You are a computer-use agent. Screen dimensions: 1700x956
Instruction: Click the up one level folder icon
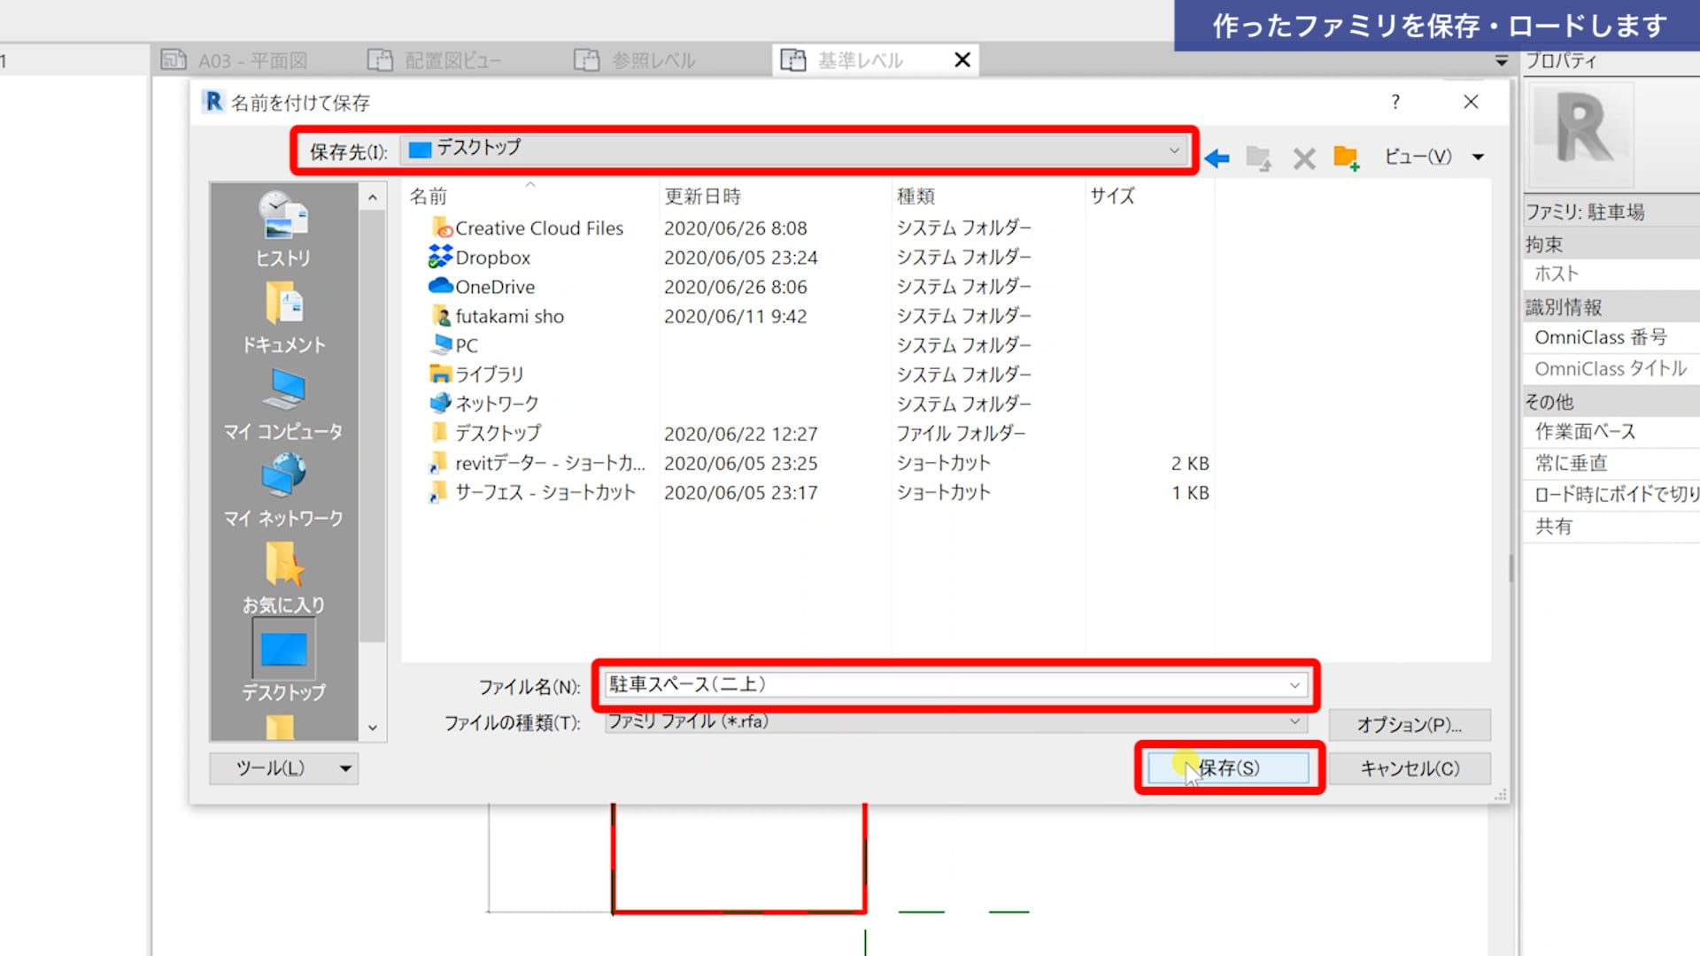click(1258, 158)
